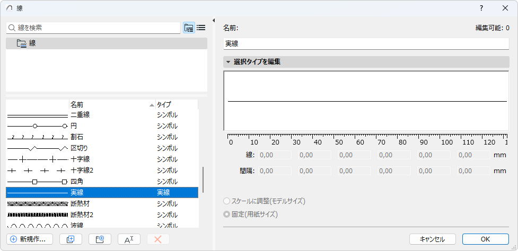Confirm with the OK button

tap(485, 239)
